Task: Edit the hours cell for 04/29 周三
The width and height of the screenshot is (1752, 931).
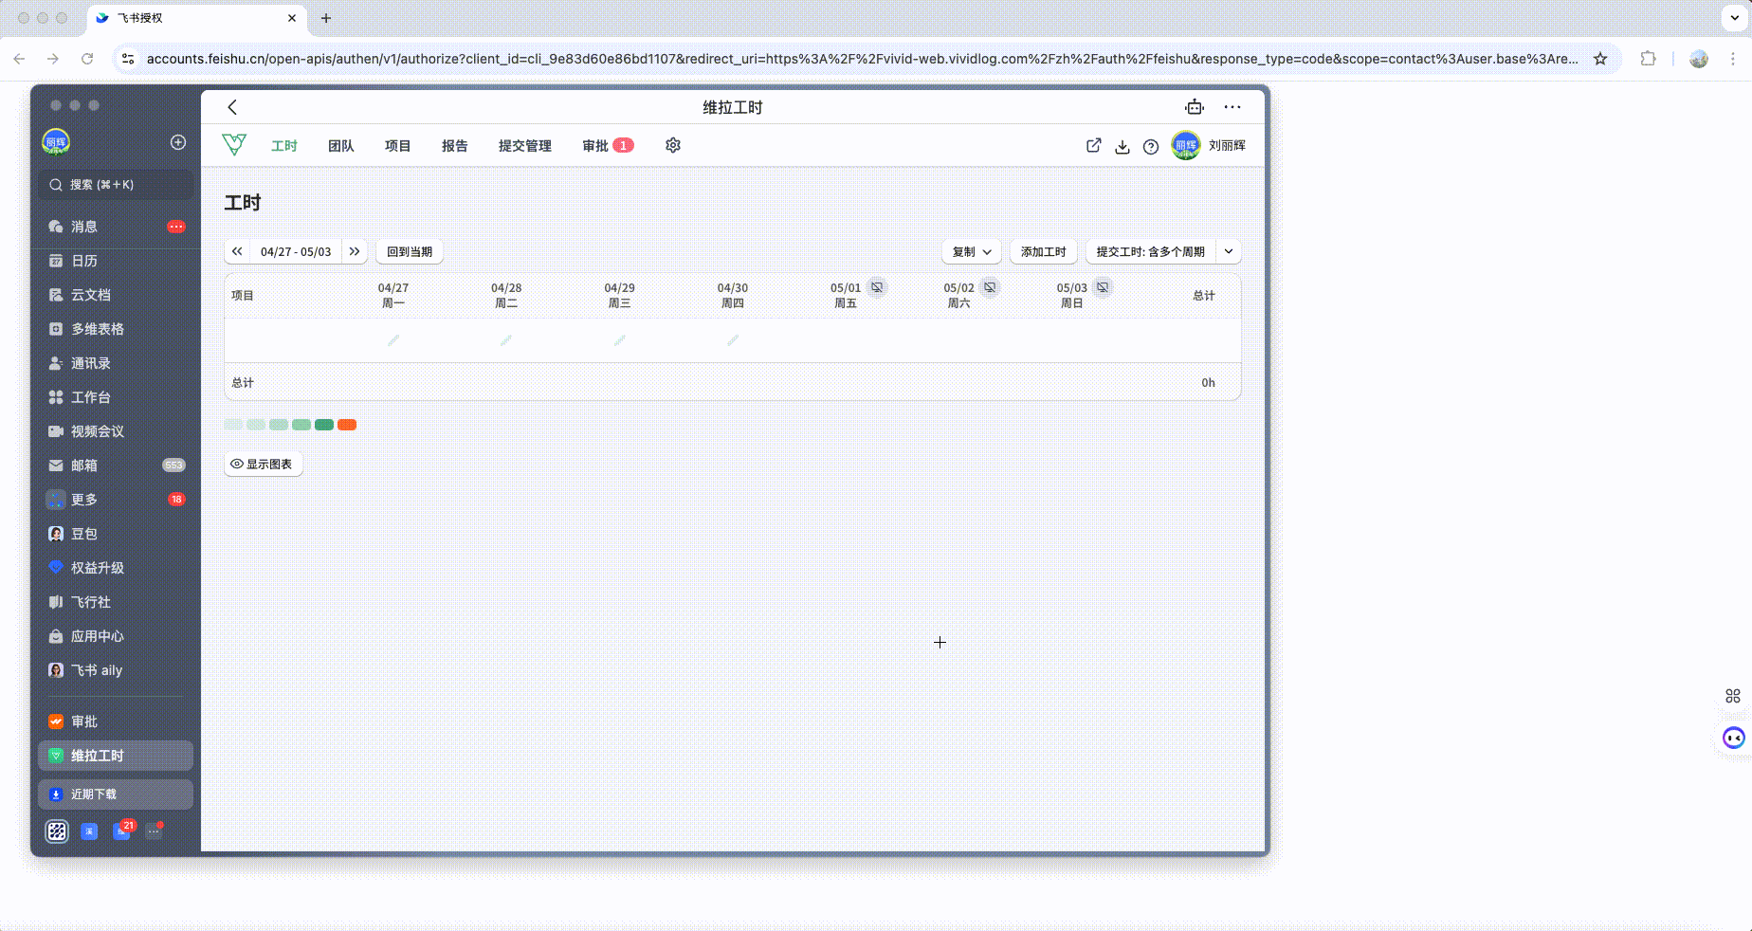Action: pos(620,340)
